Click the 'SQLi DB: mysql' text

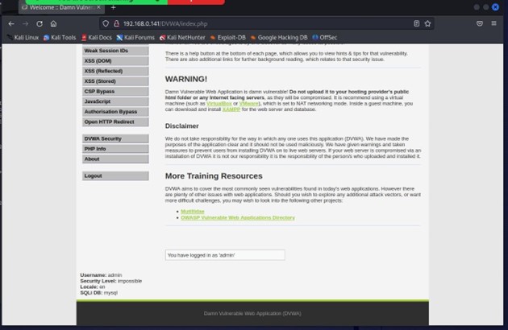point(99,293)
